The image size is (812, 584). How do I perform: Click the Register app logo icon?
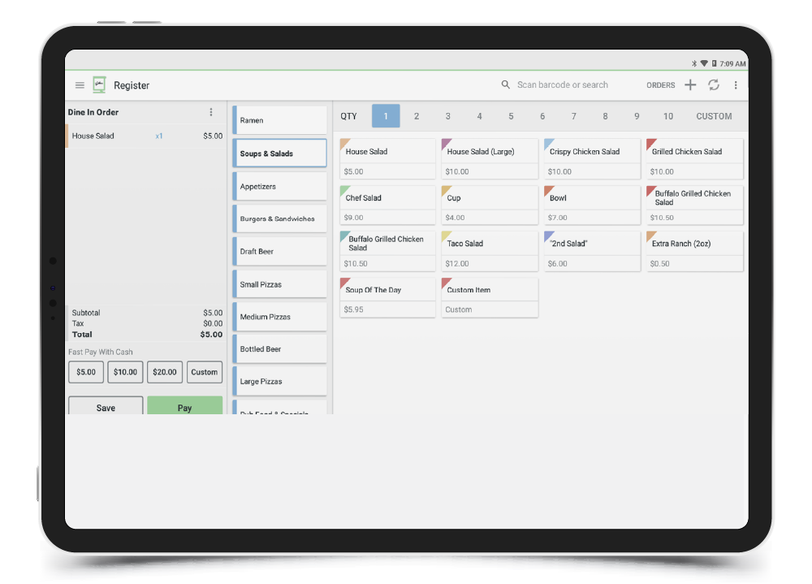pyautogui.click(x=99, y=85)
